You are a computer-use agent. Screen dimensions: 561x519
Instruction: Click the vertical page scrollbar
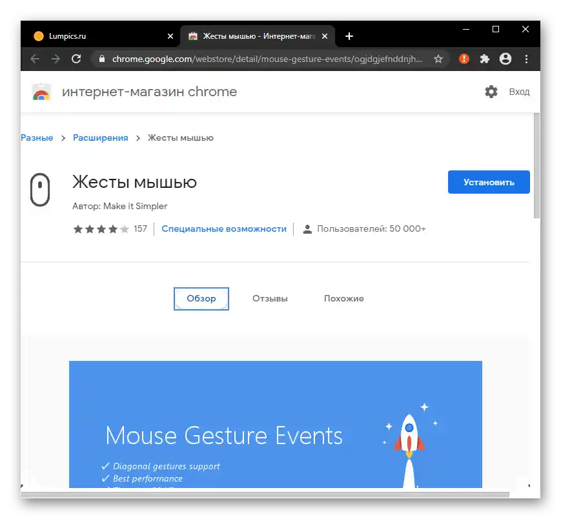pos(536,166)
